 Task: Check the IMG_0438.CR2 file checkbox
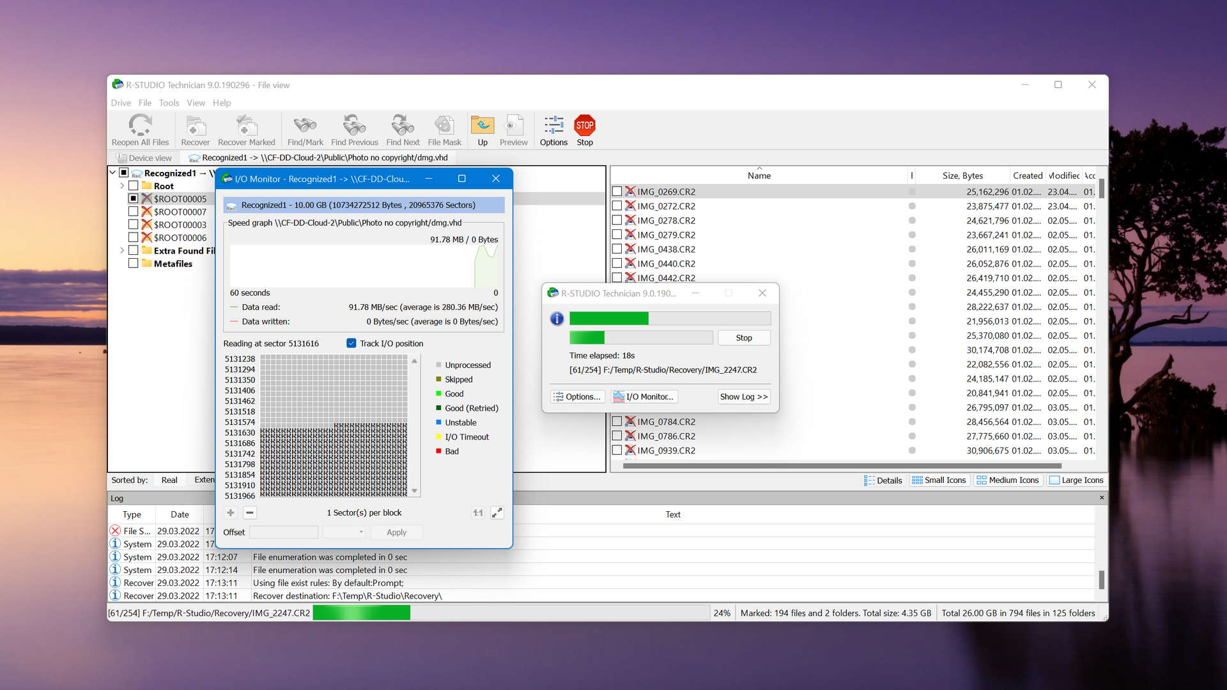click(x=617, y=249)
